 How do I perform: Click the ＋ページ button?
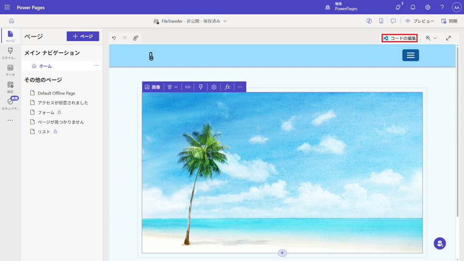(x=83, y=36)
